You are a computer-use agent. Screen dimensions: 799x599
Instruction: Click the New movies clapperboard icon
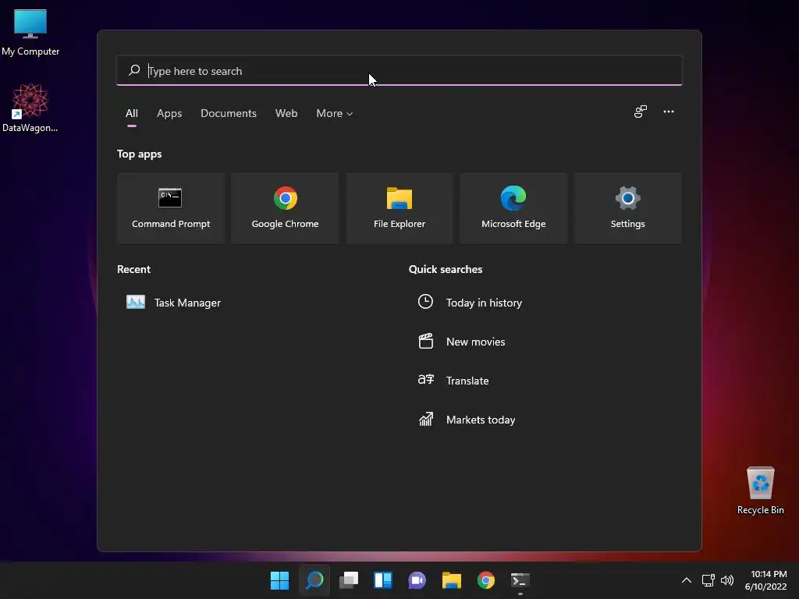(425, 341)
